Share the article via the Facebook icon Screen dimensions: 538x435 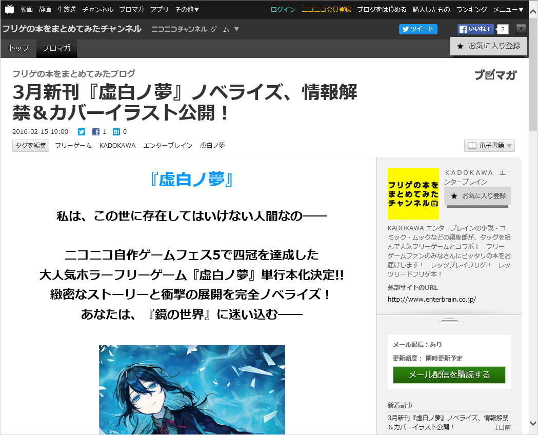click(x=96, y=132)
